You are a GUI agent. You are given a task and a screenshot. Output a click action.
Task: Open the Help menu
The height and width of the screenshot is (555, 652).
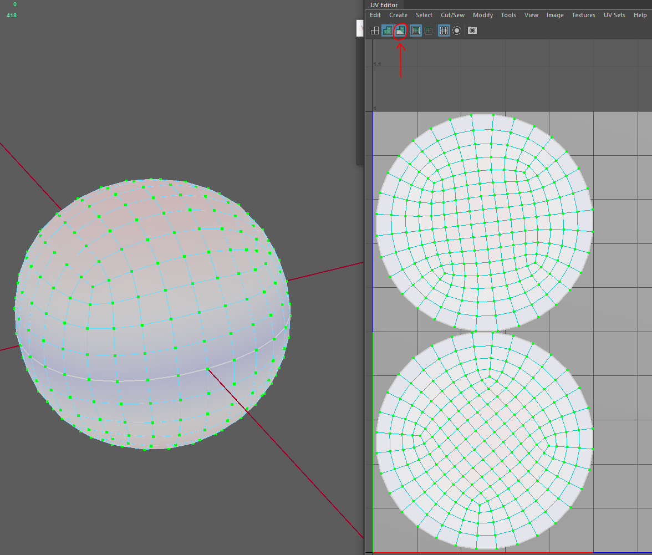click(x=640, y=16)
